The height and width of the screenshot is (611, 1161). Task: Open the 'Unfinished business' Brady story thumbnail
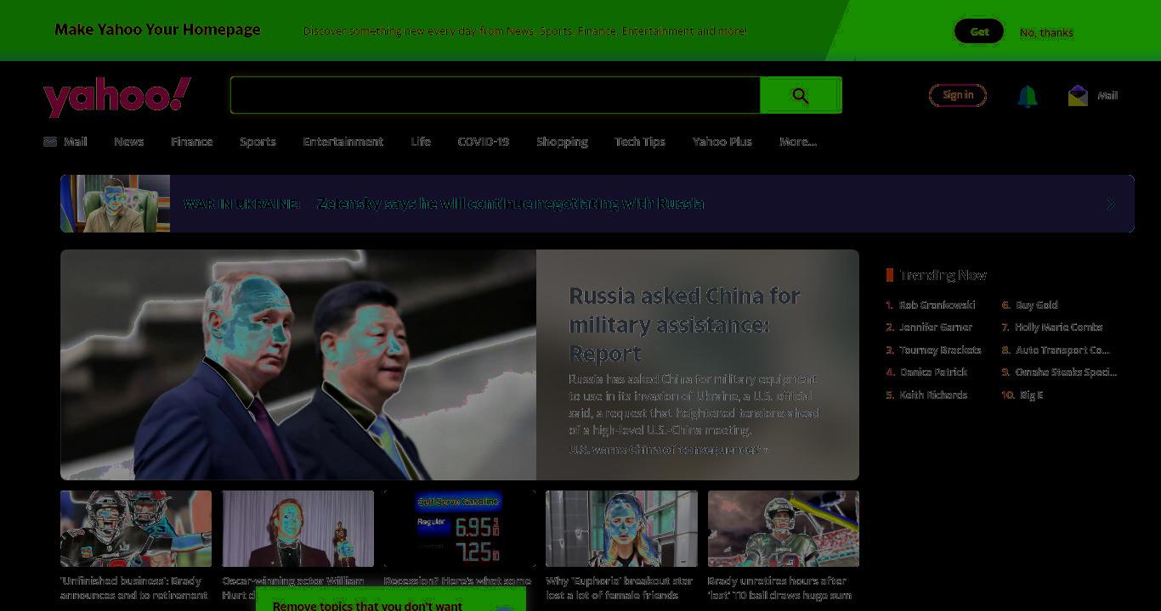point(136,529)
